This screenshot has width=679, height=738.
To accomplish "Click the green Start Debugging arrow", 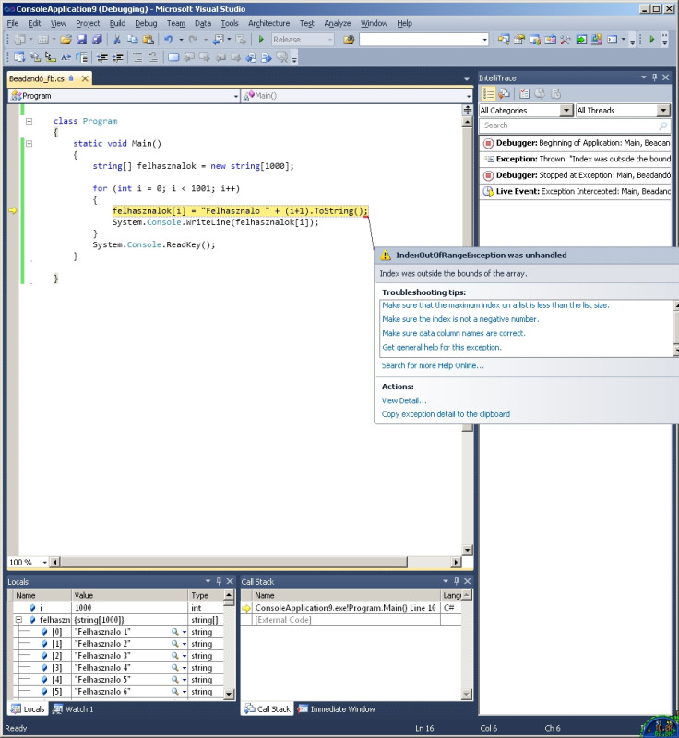I will coord(261,40).
